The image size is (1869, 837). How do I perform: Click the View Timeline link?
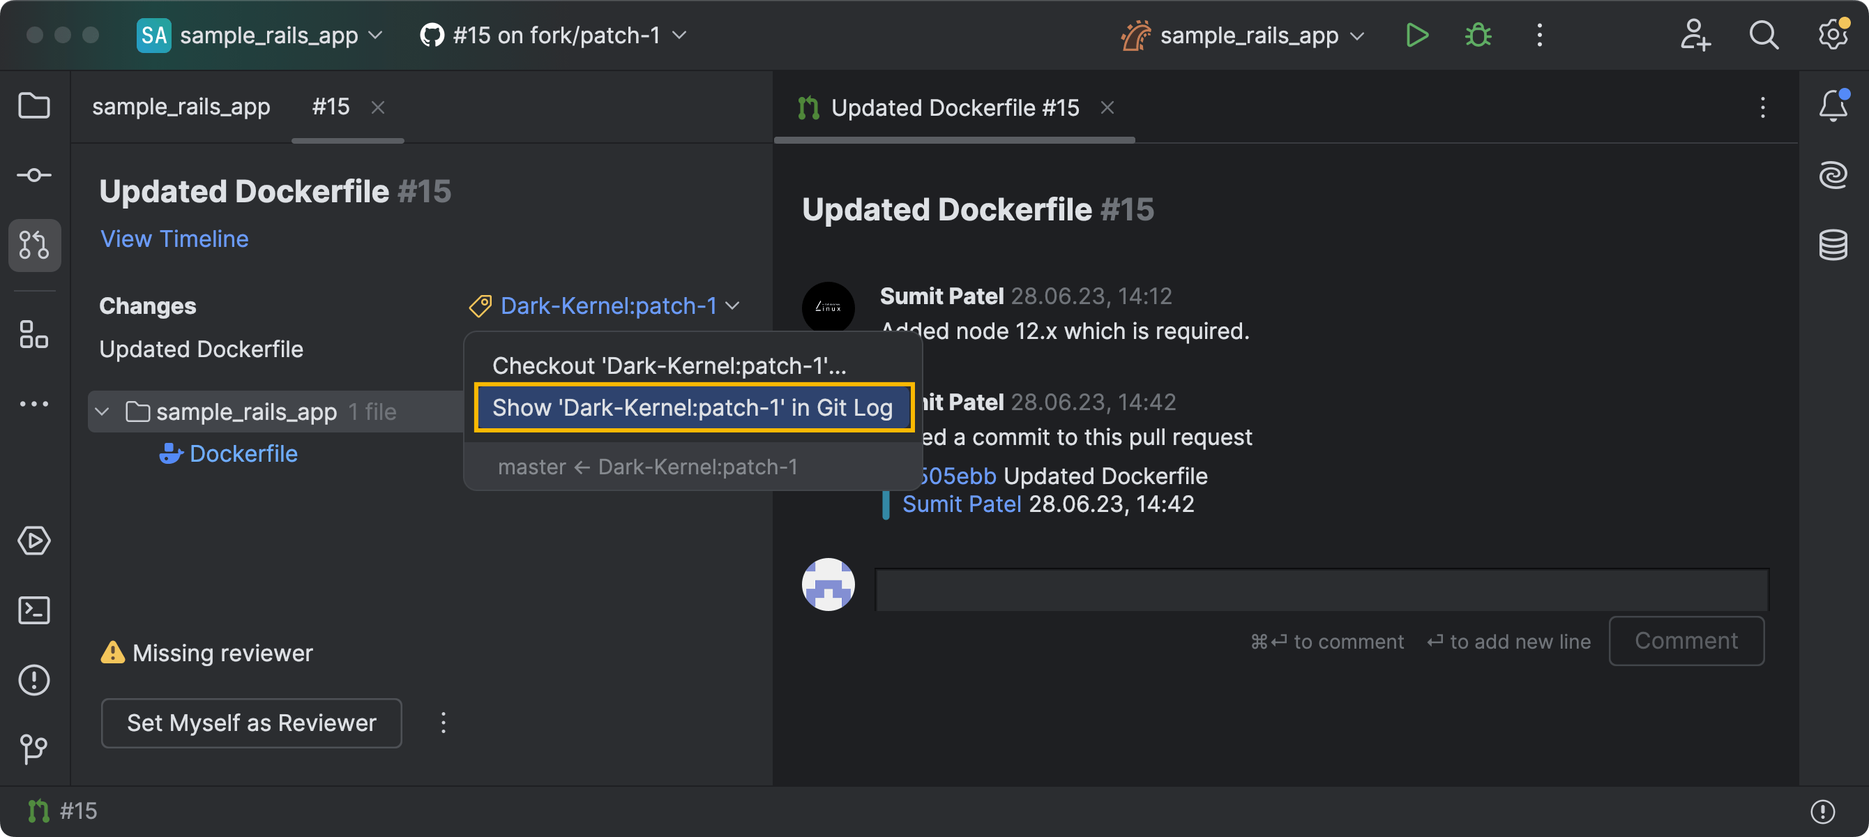[x=174, y=239]
